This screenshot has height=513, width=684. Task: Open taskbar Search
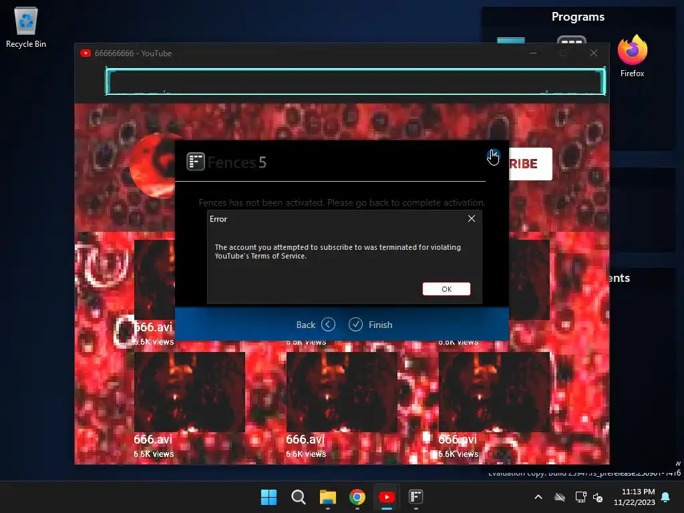[299, 497]
